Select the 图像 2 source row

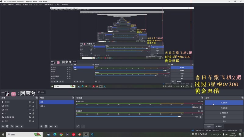point(18,106)
